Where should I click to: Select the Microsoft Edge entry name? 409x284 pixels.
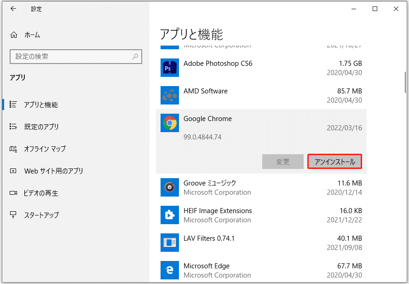click(x=206, y=266)
